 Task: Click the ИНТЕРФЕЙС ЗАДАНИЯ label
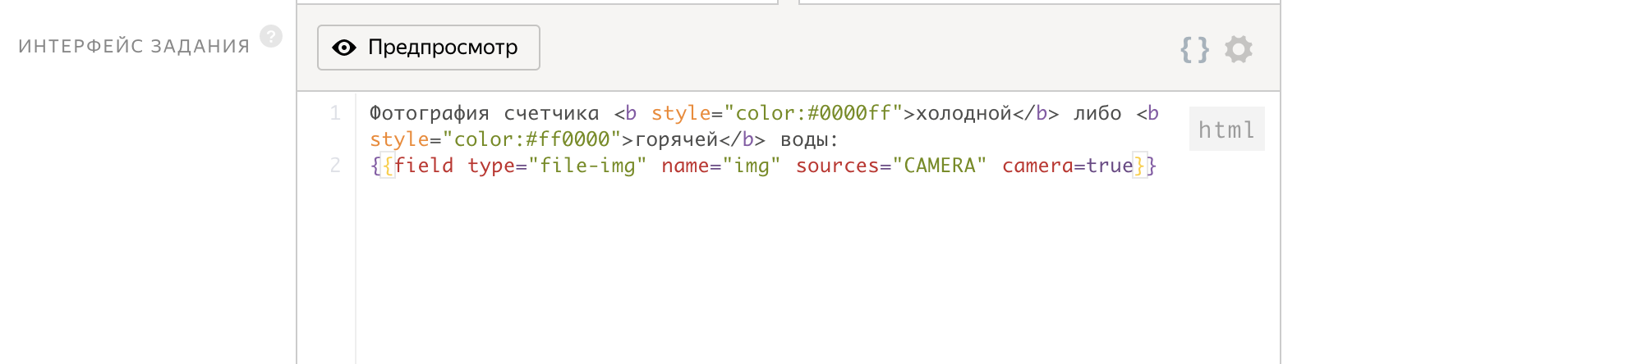[134, 47]
